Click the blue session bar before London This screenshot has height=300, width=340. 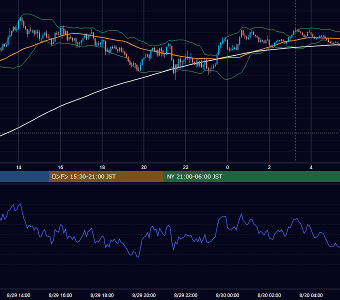point(24,176)
